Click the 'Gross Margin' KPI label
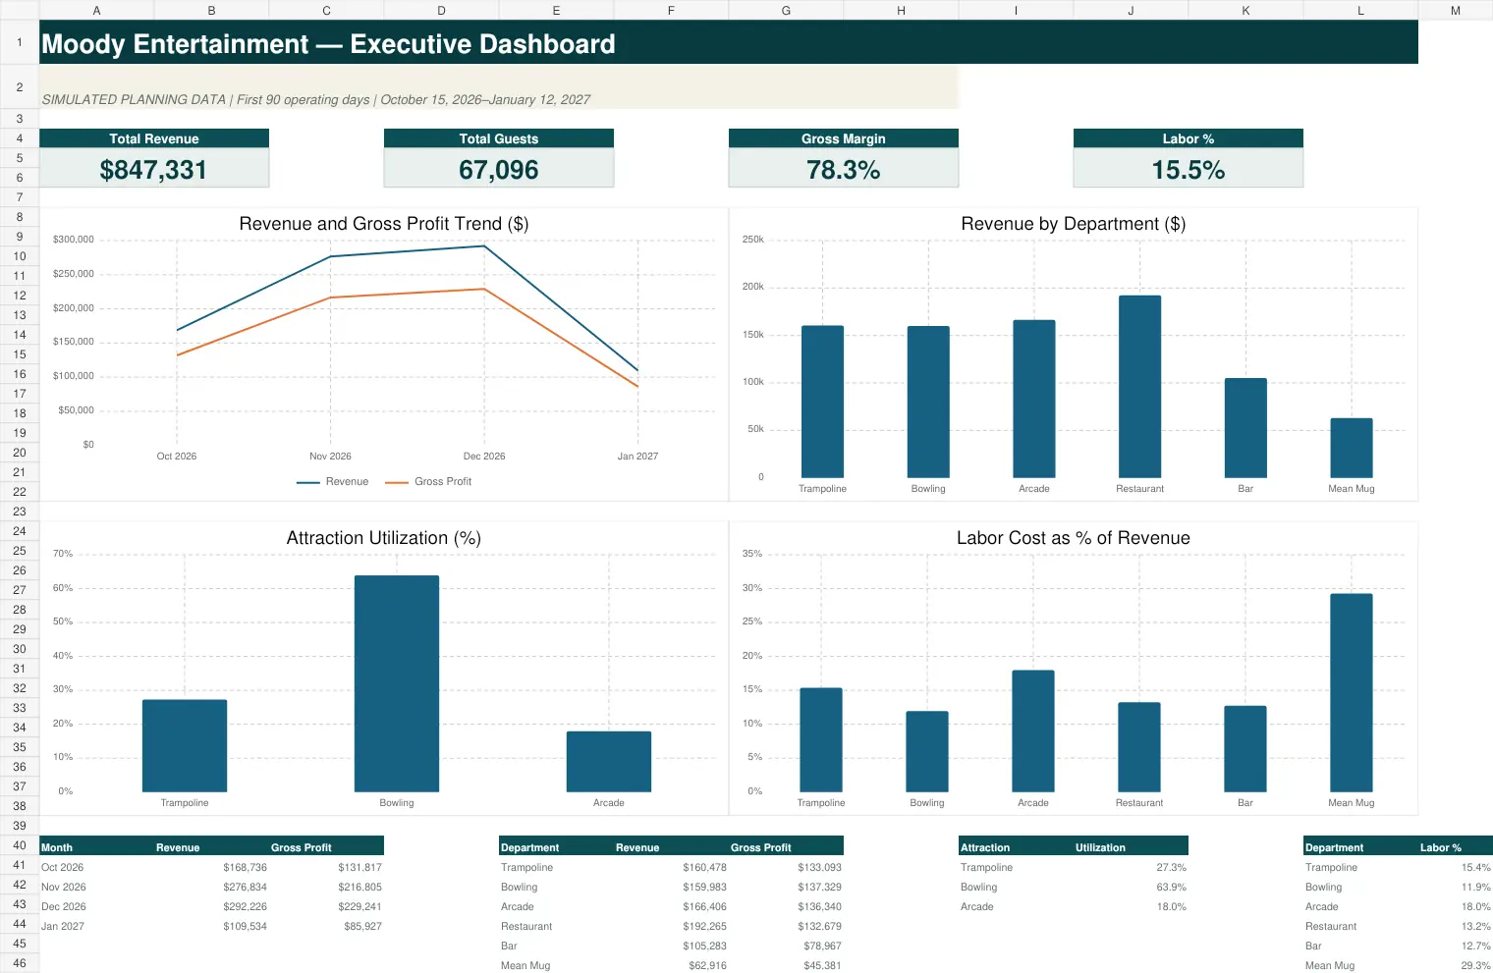Screen dimensions: 1493x973 coord(844,138)
